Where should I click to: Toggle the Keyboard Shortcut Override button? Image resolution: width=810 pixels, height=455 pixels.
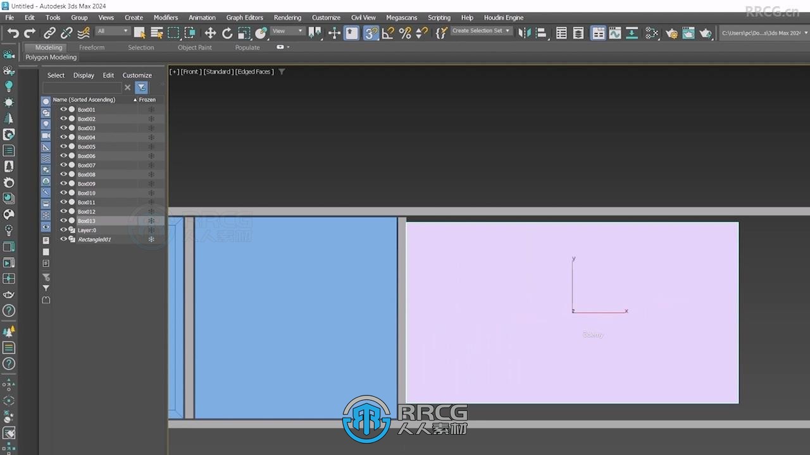tap(352, 33)
